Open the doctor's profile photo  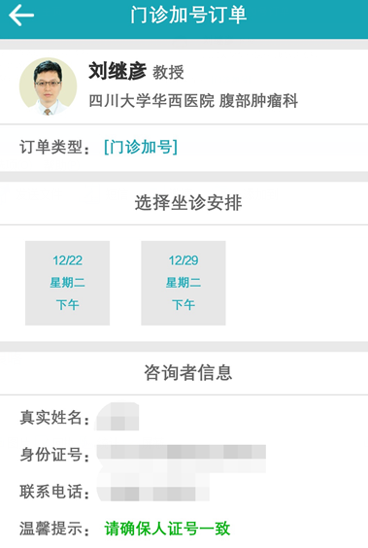click(49, 86)
